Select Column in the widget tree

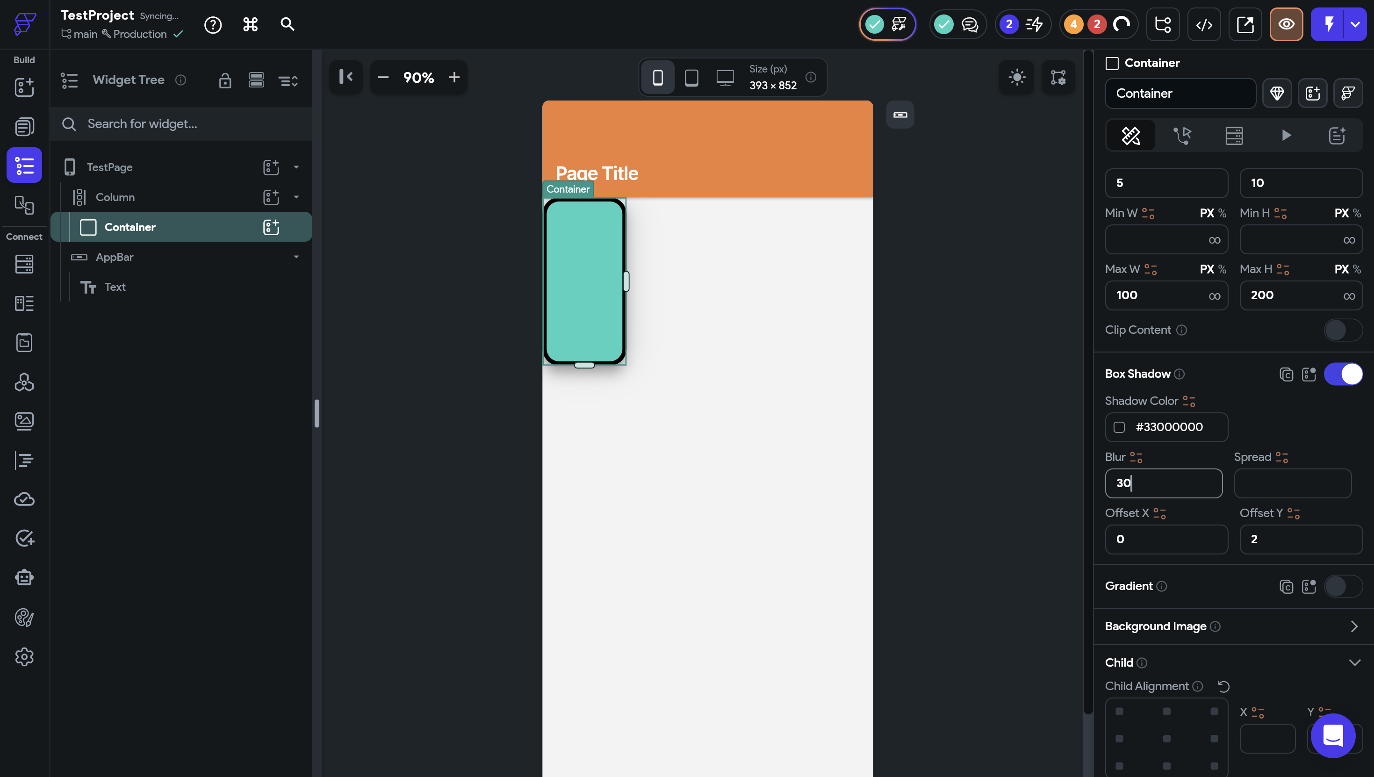pos(115,197)
